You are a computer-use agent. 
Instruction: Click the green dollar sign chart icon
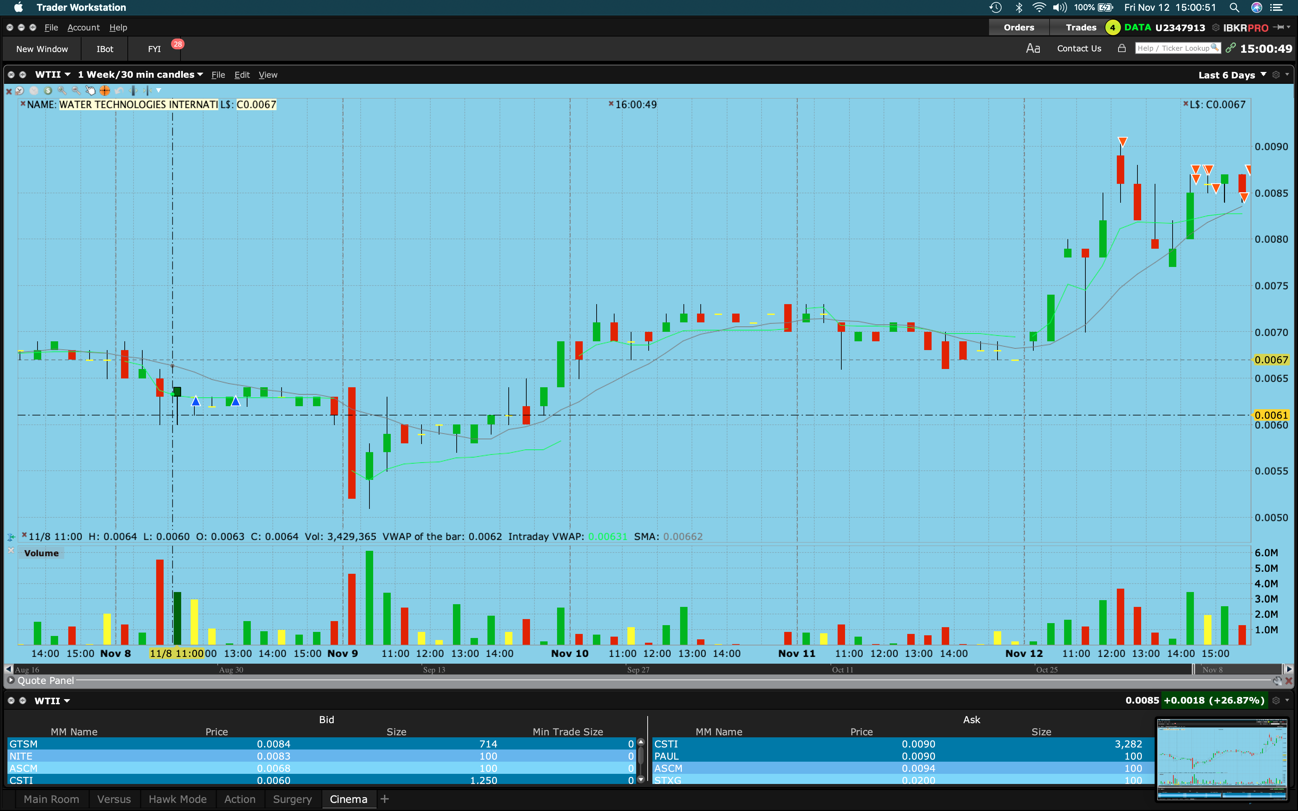(x=48, y=91)
